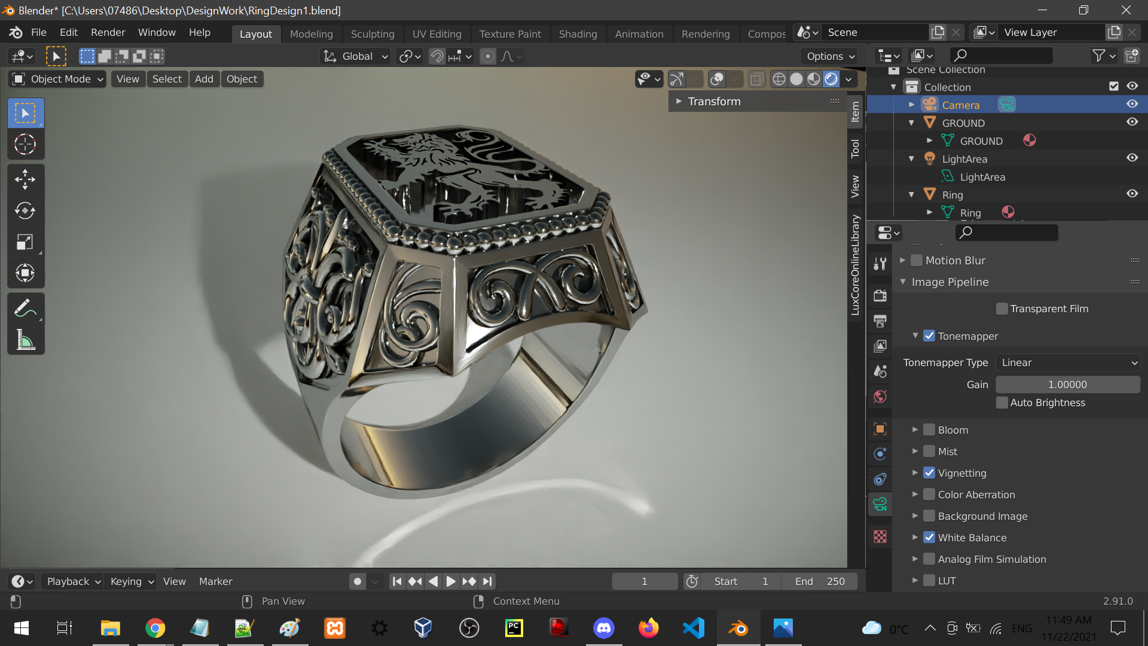Disable the Vignetting checkbox
1148x646 pixels.
929,473
